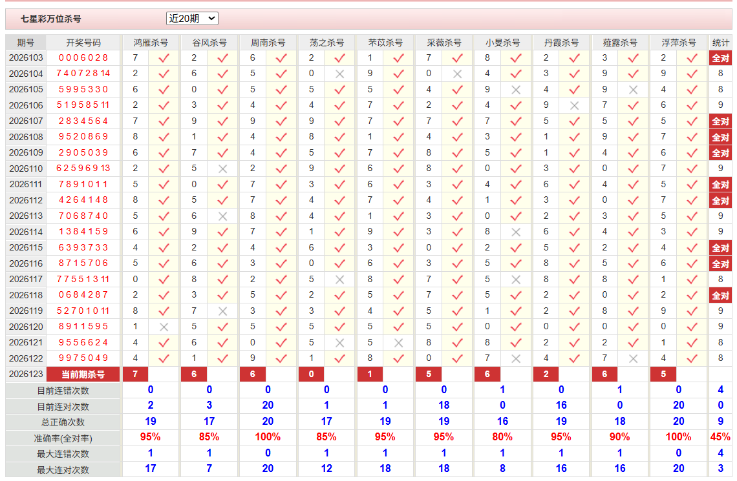Screen dimensions: 737x481
Task: Click the 浮萍杀号 column header
Action: click(678, 42)
